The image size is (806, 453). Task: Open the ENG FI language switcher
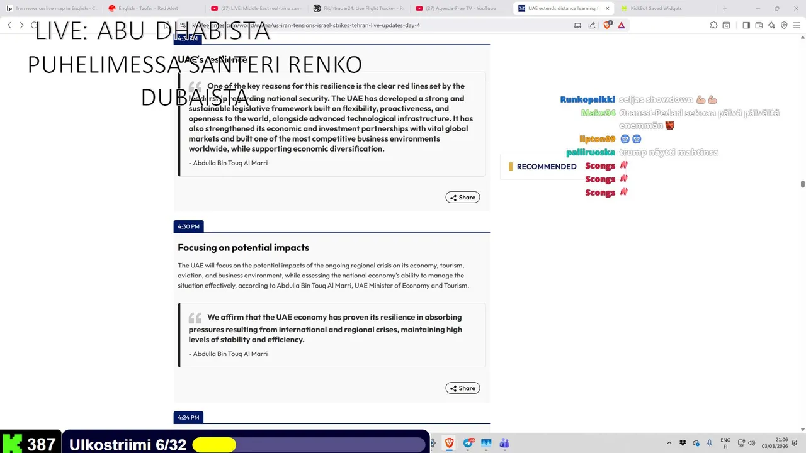(725, 443)
